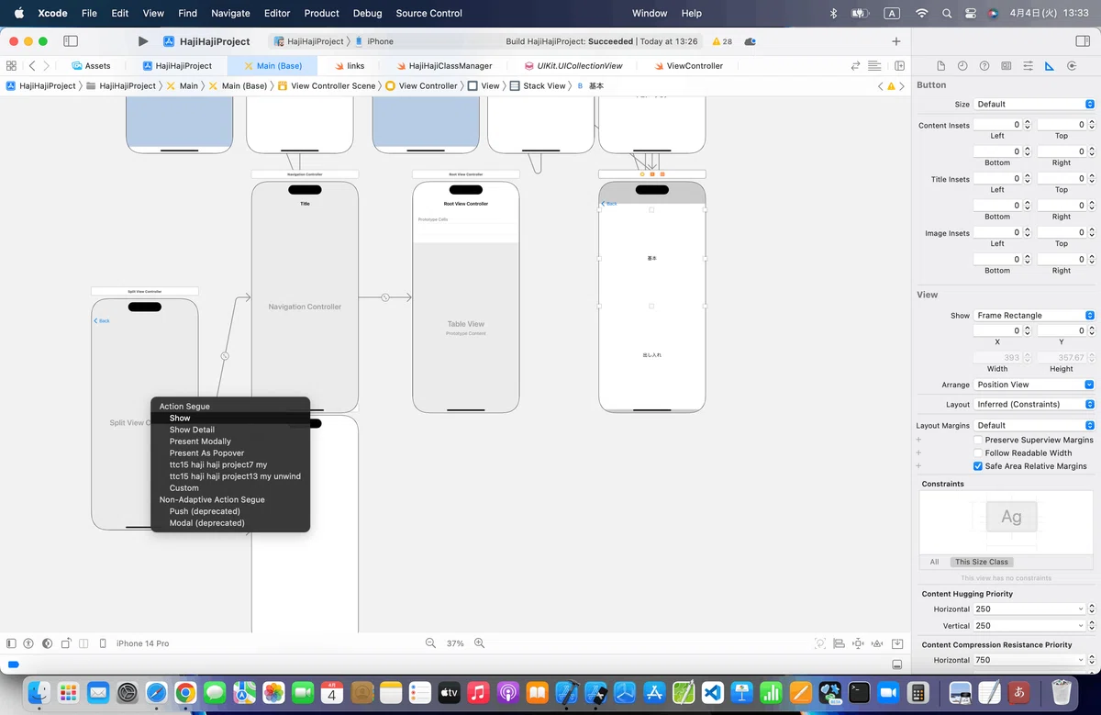Open the Editor menu in menu bar
The height and width of the screenshot is (715, 1101).
tap(276, 13)
